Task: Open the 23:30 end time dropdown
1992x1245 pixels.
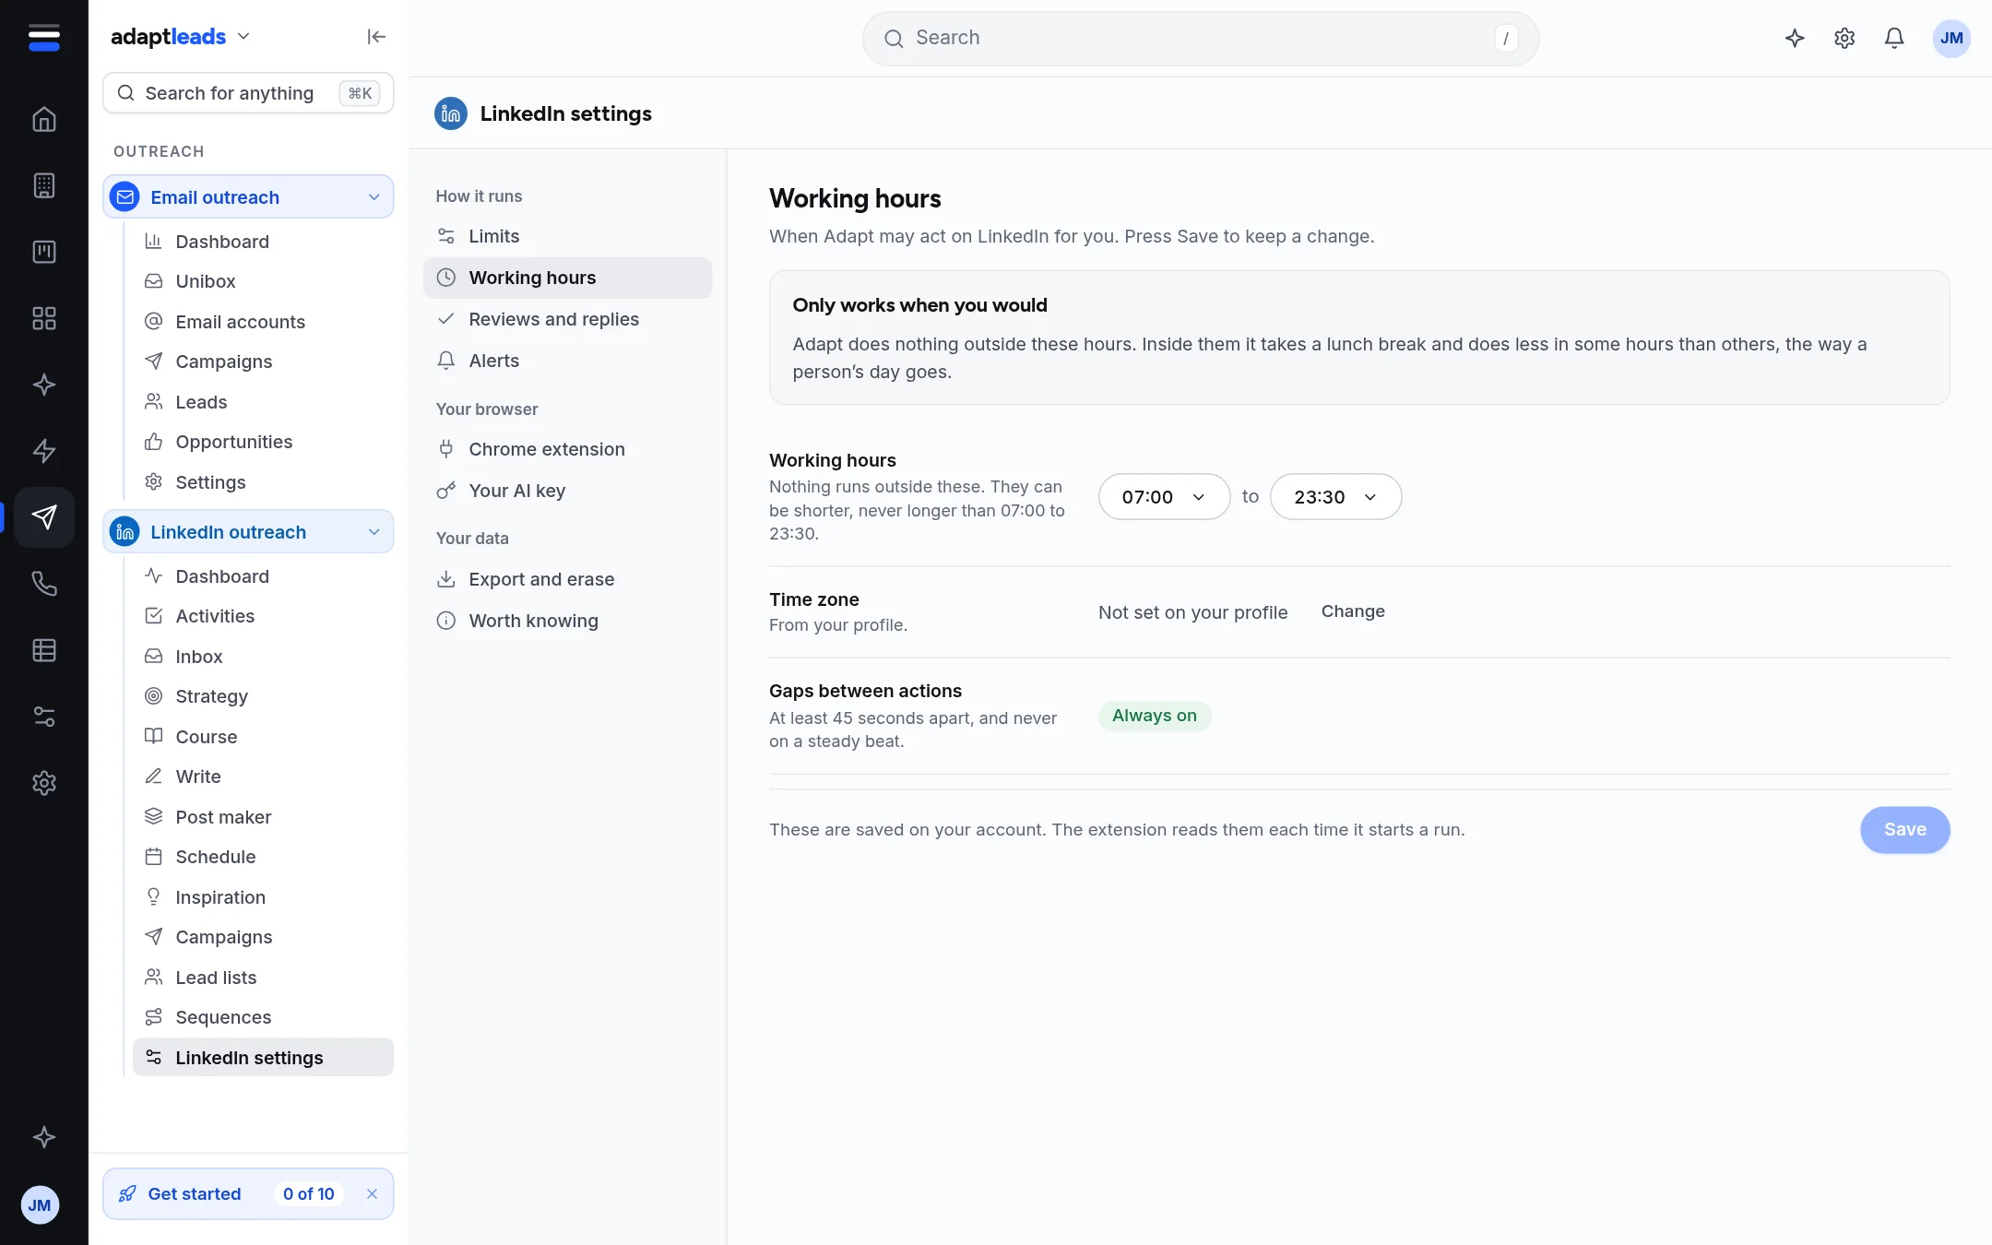Action: tap(1335, 497)
